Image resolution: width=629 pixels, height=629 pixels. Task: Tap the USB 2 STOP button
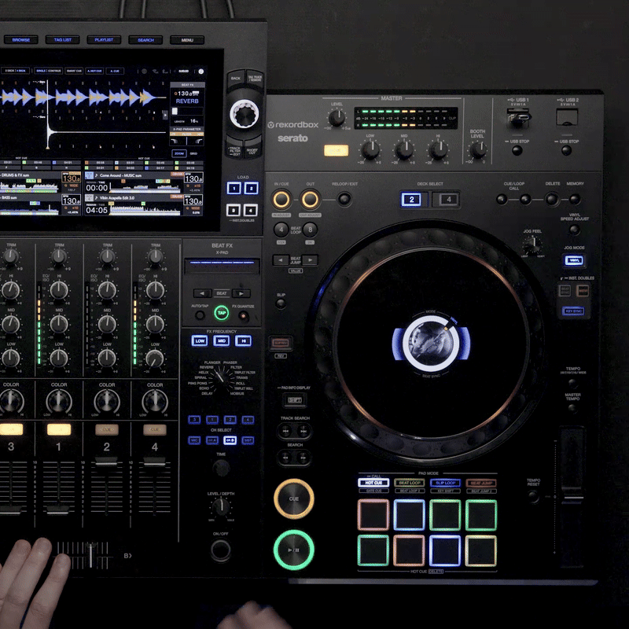(x=566, y=151)
